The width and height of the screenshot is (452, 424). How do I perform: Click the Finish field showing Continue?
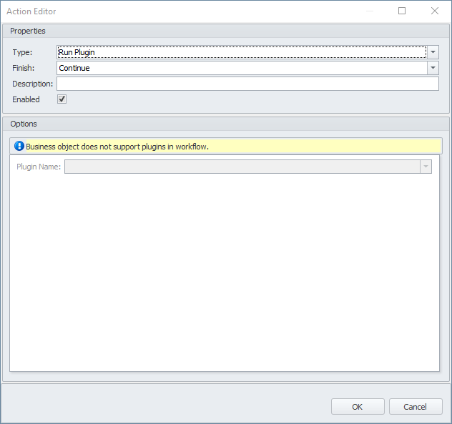click(241, 68)
